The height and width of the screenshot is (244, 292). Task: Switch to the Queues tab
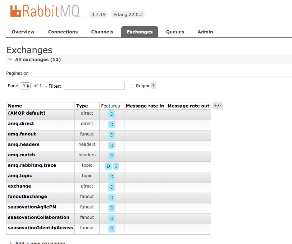pos(175,32)
